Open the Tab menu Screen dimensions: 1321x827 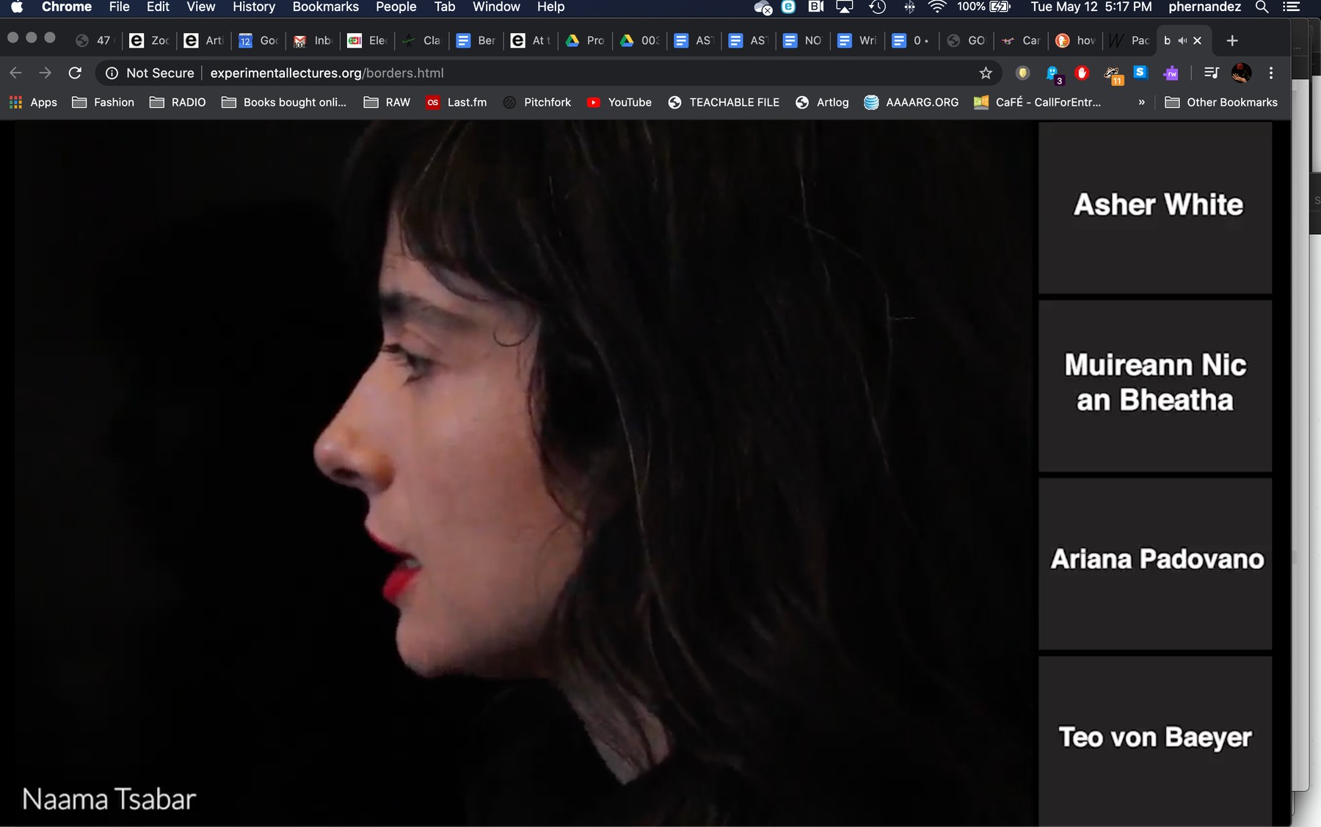(x=445, y=7)
